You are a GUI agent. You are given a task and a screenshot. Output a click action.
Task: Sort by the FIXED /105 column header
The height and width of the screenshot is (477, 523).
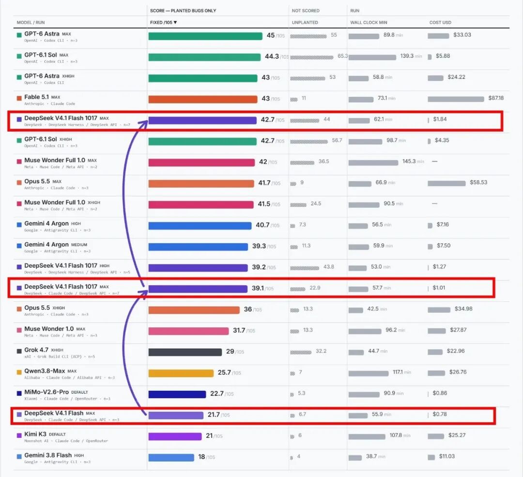[x=164, y=22]
